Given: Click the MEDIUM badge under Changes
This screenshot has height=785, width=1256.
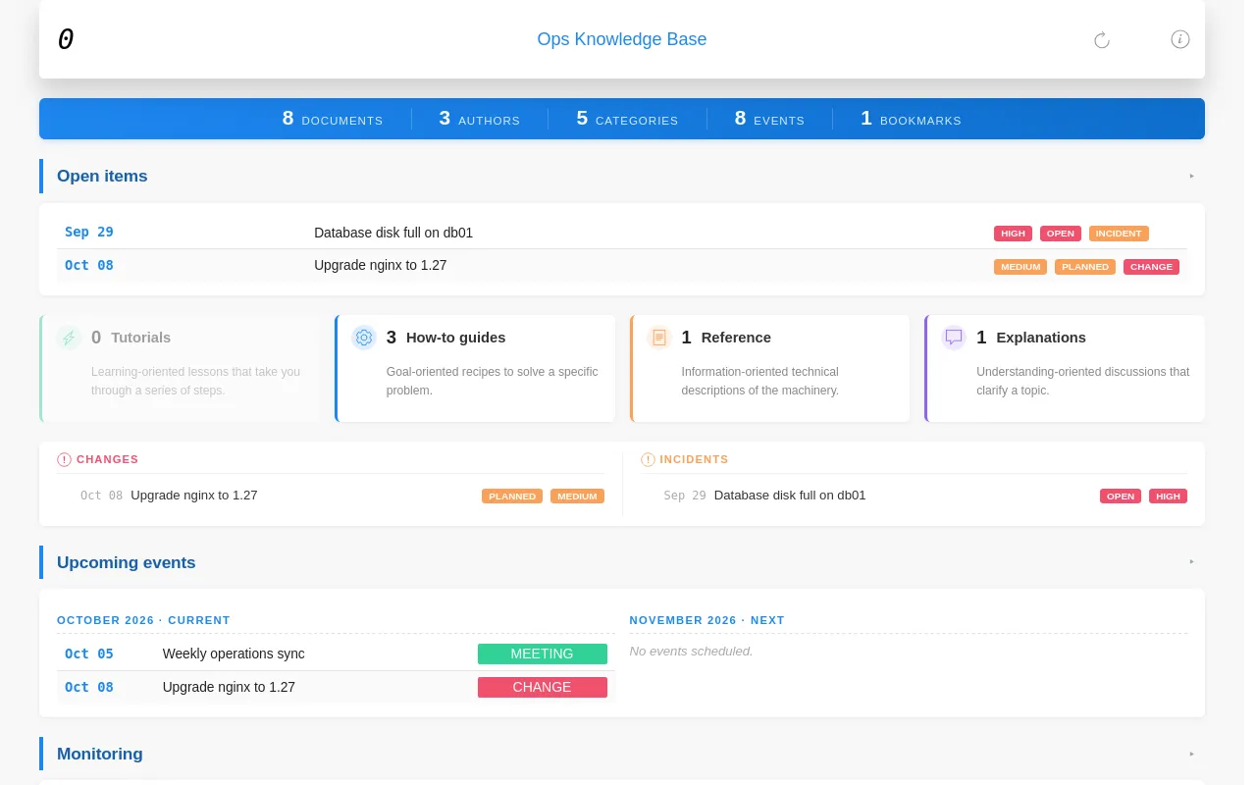Looking at the screenshot, I should [x=577, y=497].
